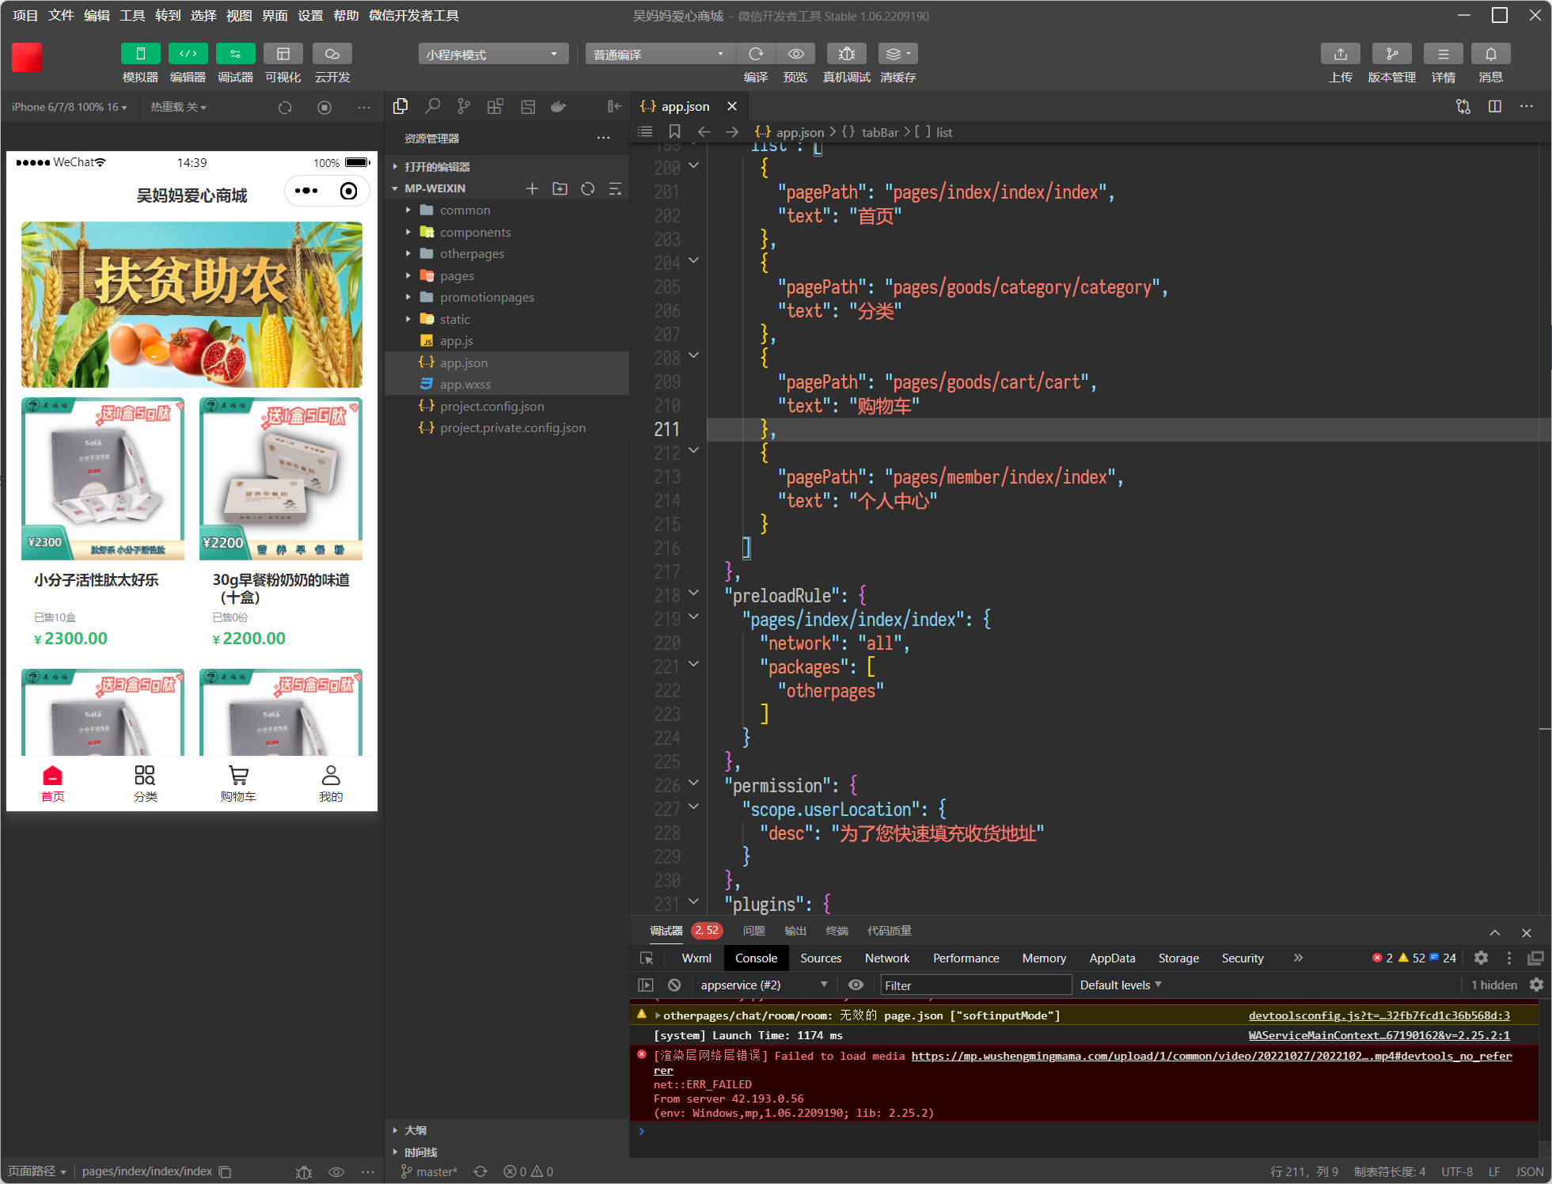
Task: Open the upload (上传) toolbar button
Action: click(x=1340, y=54)
